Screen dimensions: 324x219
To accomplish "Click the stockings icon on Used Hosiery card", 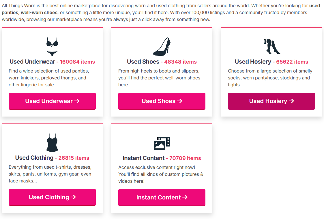I will 271,46.
